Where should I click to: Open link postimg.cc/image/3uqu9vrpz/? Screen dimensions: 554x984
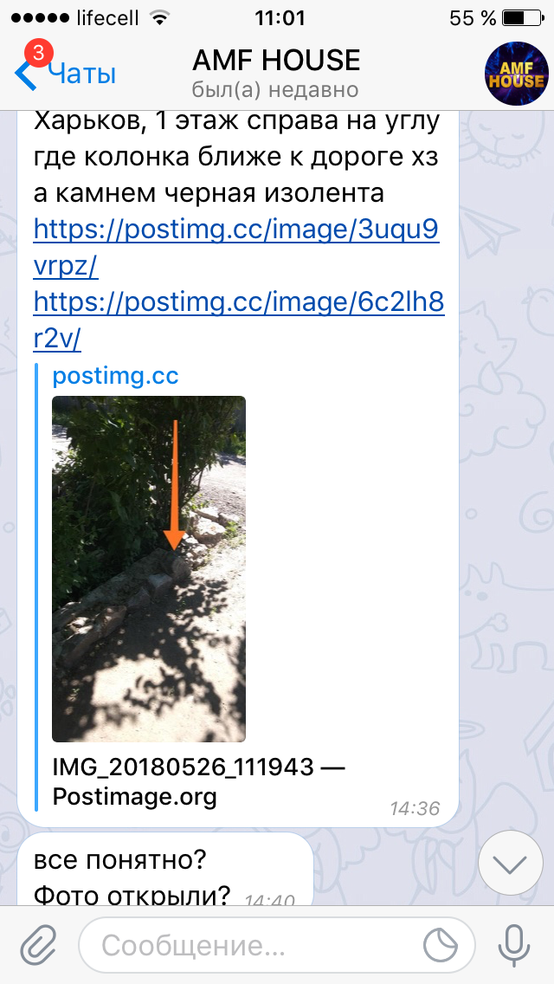pos(236,245)
